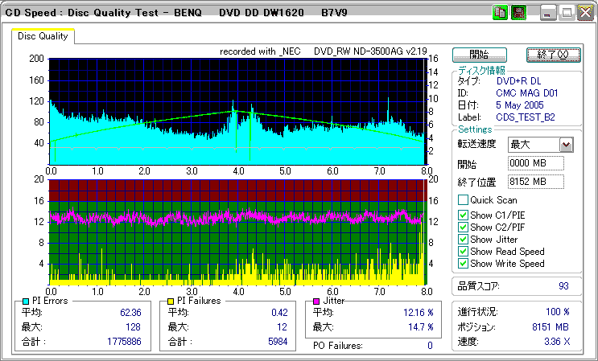Image resolution: width=598 pixels, height=361 pixels.
Task: Click the cyan PI Errors legend square
Action: 25,301
